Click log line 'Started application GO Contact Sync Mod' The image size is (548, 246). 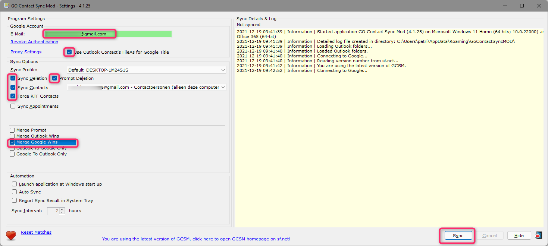coord(390,34)
